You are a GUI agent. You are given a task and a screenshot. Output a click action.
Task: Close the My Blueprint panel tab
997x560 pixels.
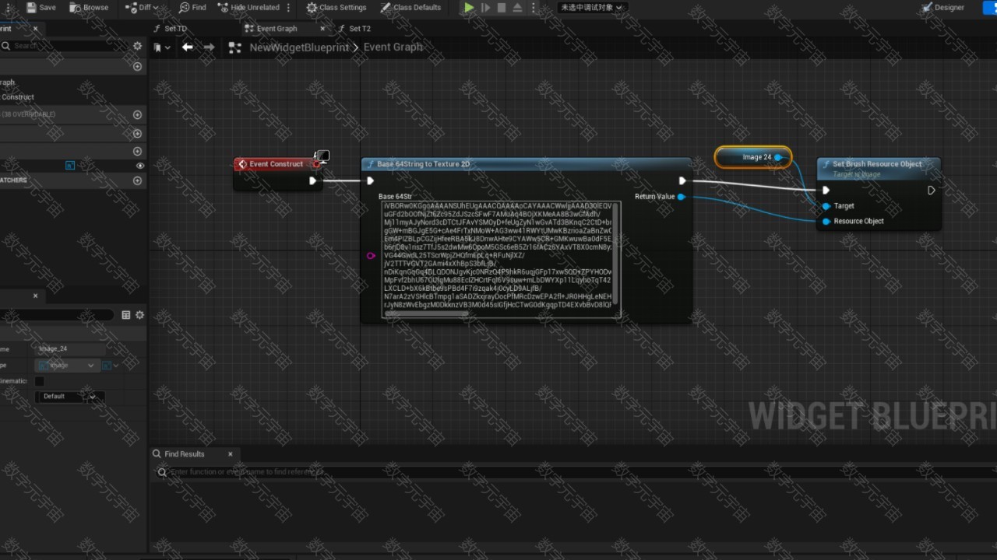click(x=35, y=28)
